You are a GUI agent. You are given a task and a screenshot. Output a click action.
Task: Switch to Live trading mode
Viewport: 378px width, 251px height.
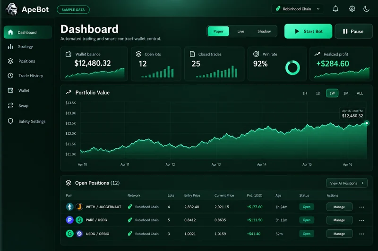pos(241,31)
